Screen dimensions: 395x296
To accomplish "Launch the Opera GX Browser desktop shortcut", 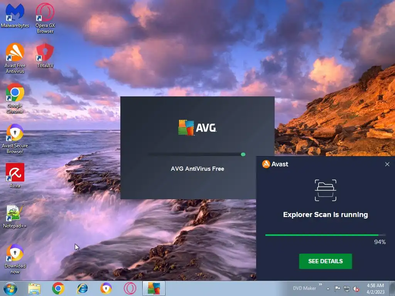I will click(45, 18).
